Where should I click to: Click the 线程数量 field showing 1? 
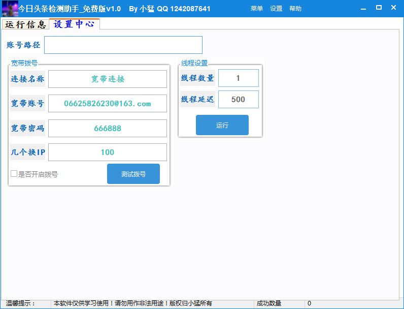[x=239, y=78]
